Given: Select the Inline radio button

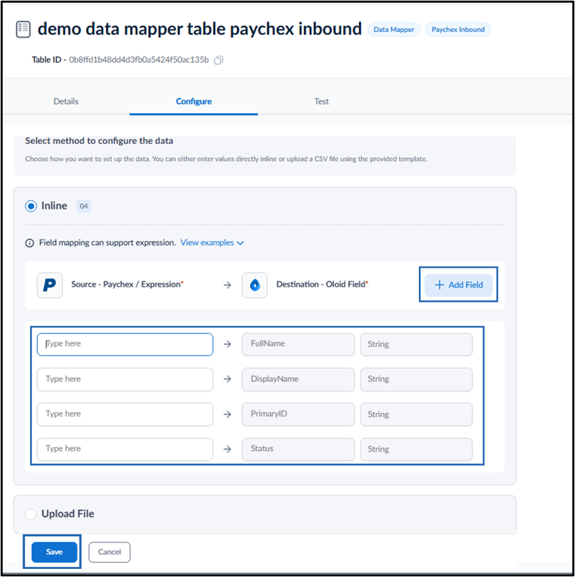Looking at the screenshot, I should (31, 206).
